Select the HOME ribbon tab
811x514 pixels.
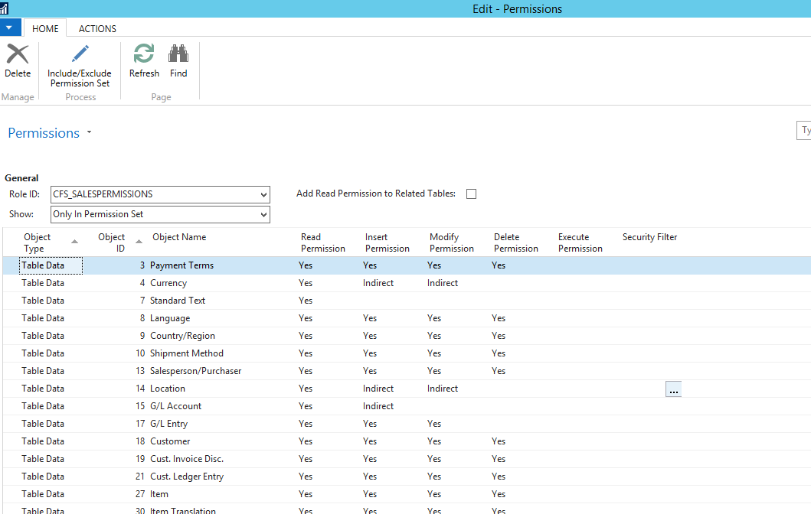pyautogui.click(x=45, y=29)
